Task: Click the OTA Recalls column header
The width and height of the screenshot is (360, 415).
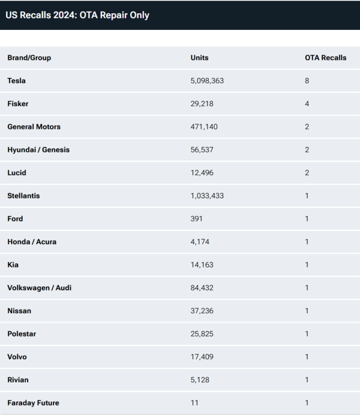Action: coord(325,58)
